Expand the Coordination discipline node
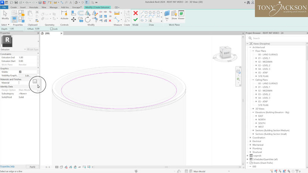The width and height of the screenshot is (308, 173). pos(250,138)
